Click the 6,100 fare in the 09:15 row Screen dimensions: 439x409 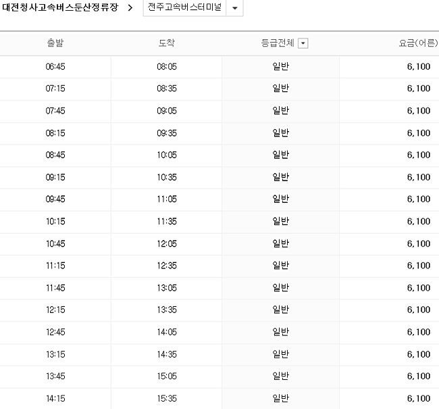click(419, 177)
